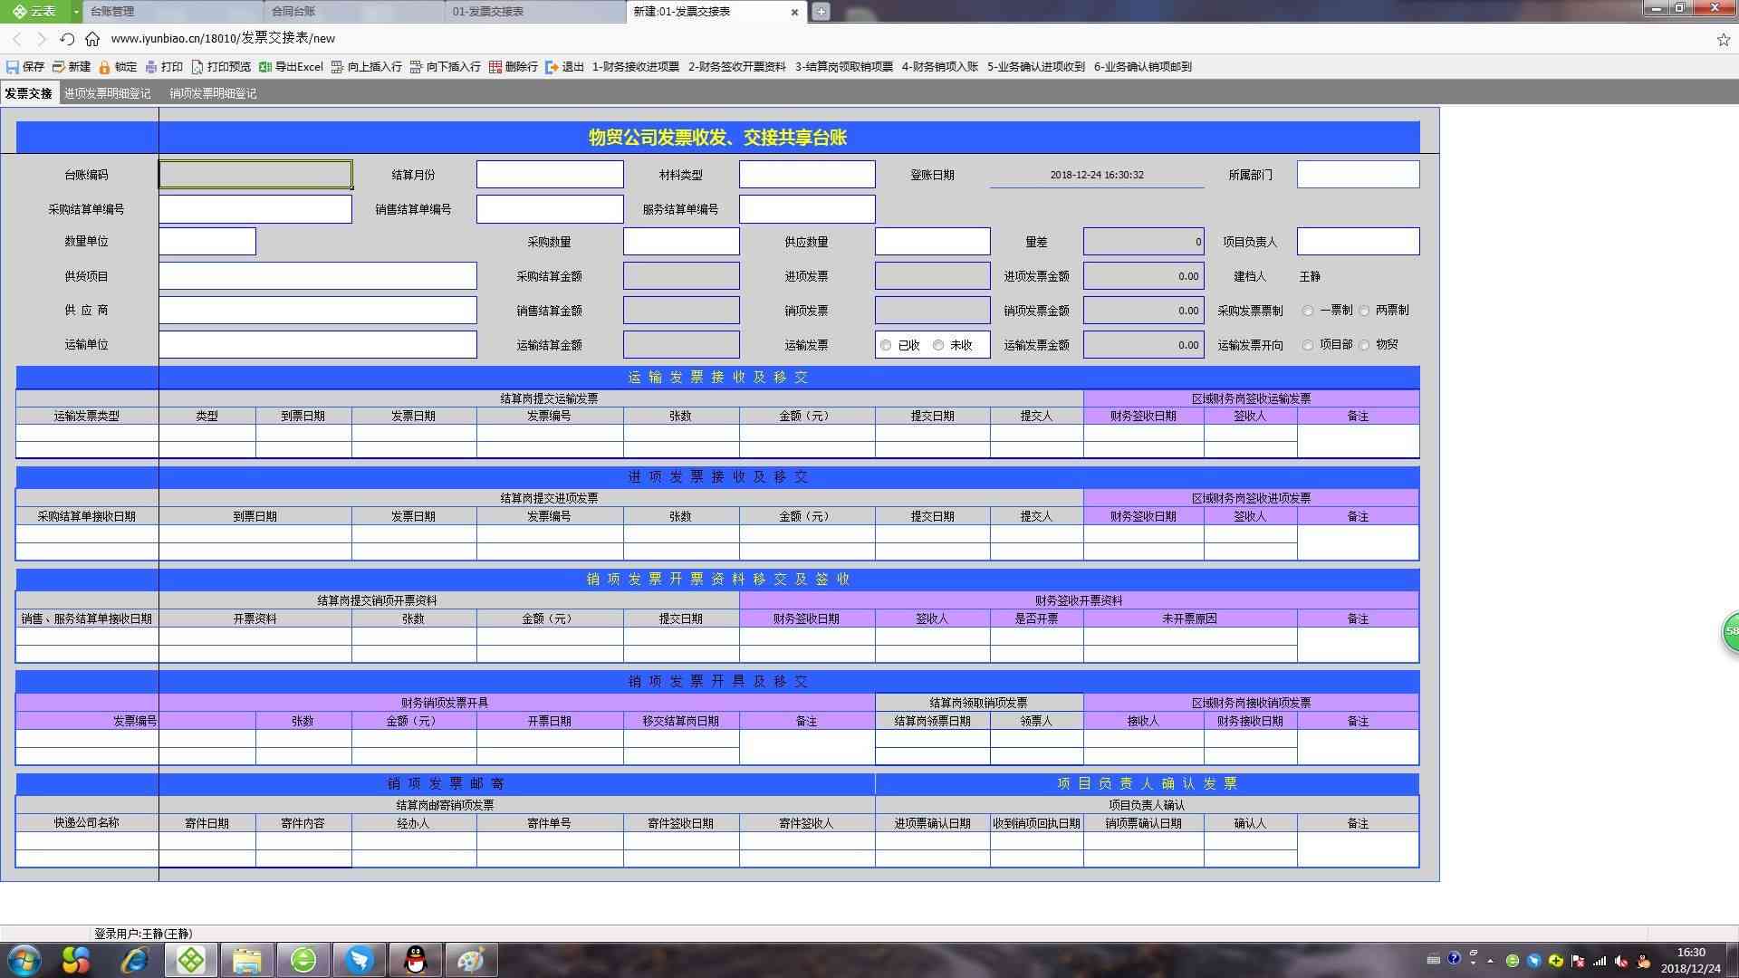
Task: Bookmark page with the star icon
Action: tap(1723, 39)
